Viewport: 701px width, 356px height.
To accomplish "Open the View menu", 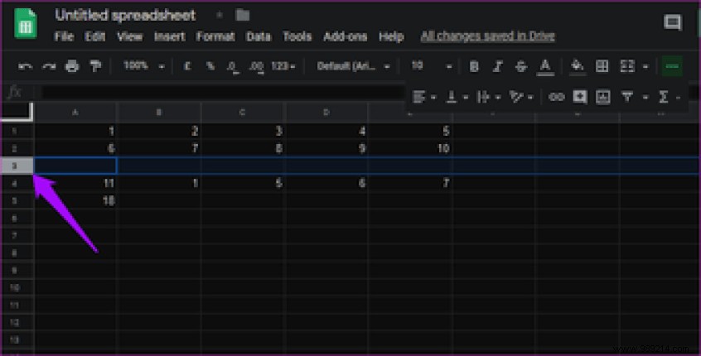I will (129, 36).
